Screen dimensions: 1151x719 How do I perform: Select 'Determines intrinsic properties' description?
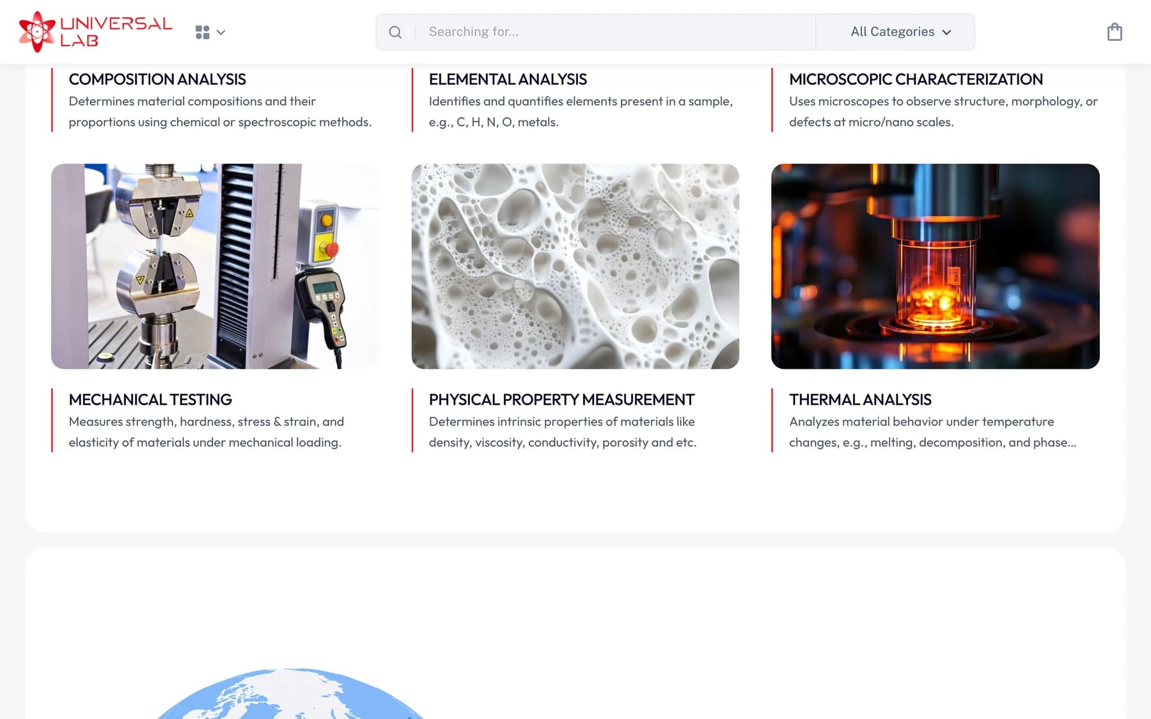coord(563,432)
